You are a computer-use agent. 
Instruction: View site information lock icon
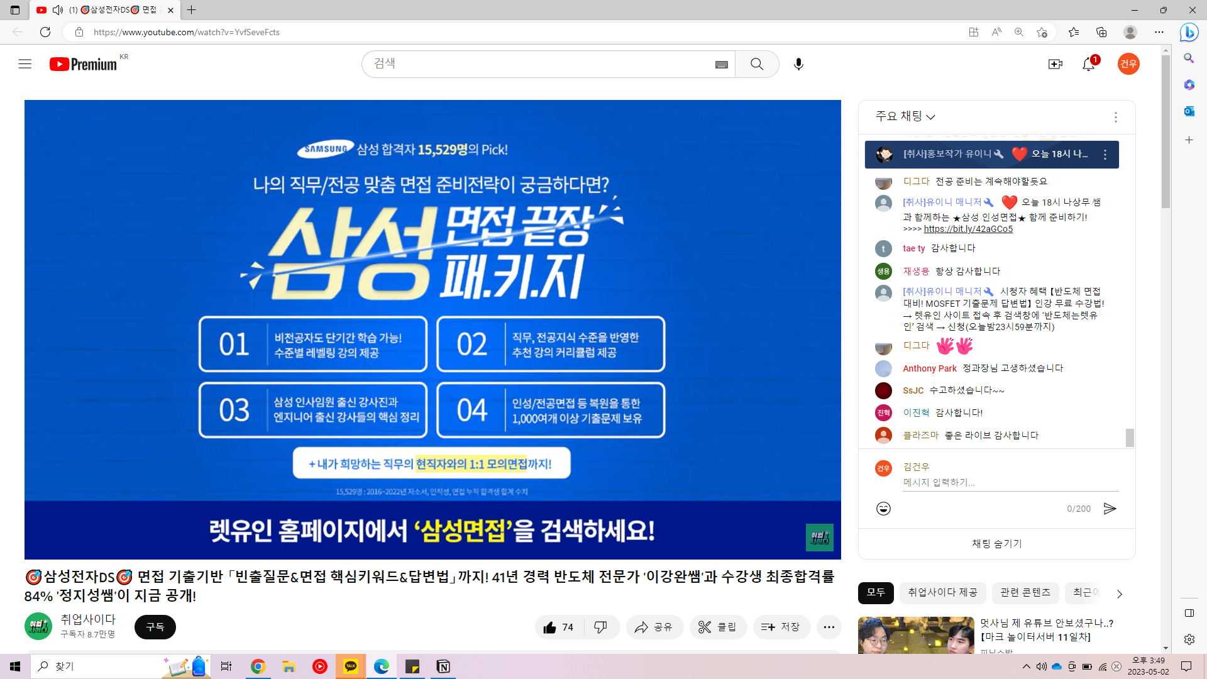click(79, 32)
